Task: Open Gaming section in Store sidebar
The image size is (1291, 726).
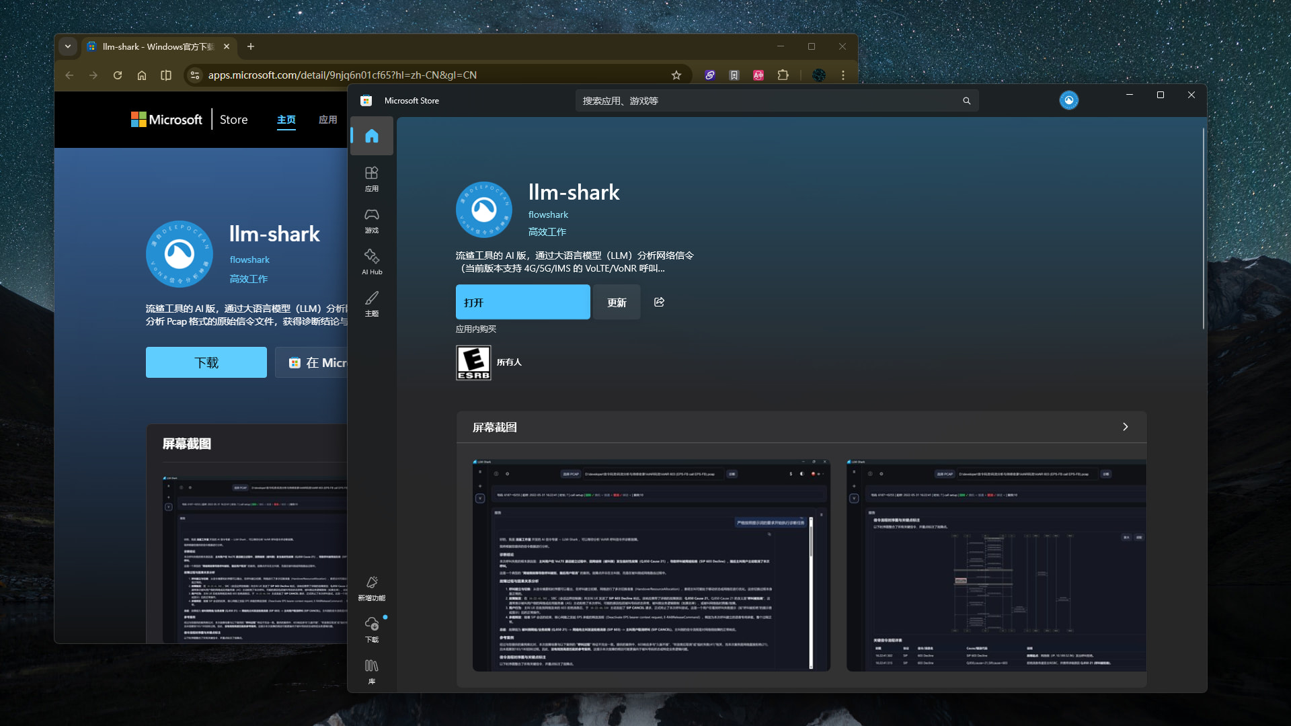Action: click(x=372, y=220)
